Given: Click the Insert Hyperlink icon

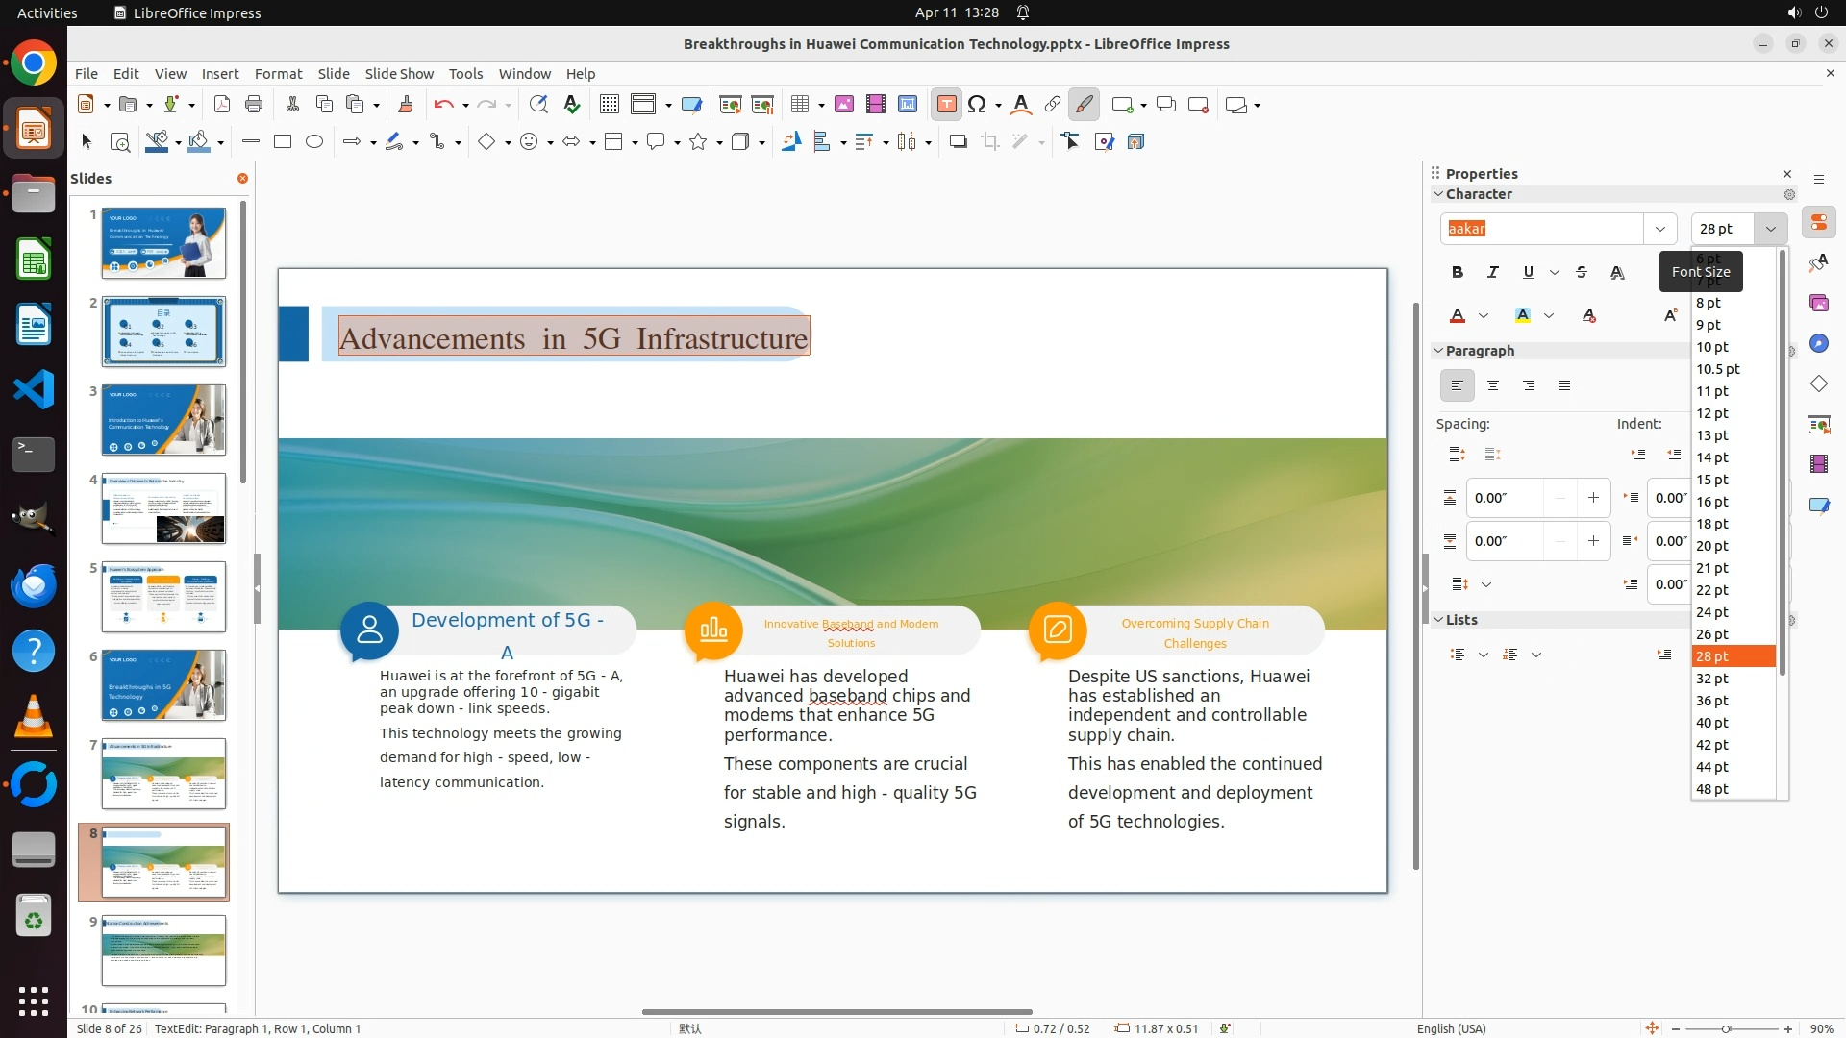Looking at the screenshot, I should [1053, 105].
